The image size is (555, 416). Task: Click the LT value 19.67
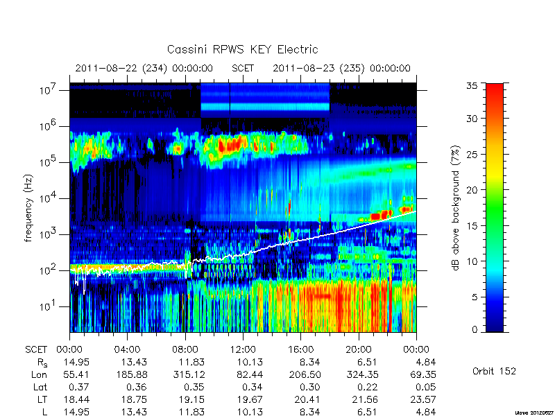tap(250, 399)
